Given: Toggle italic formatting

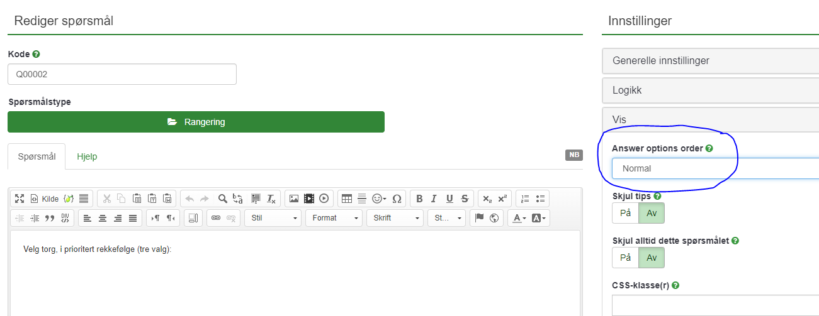Looking at the screenshot, I should tap(434, 199).
